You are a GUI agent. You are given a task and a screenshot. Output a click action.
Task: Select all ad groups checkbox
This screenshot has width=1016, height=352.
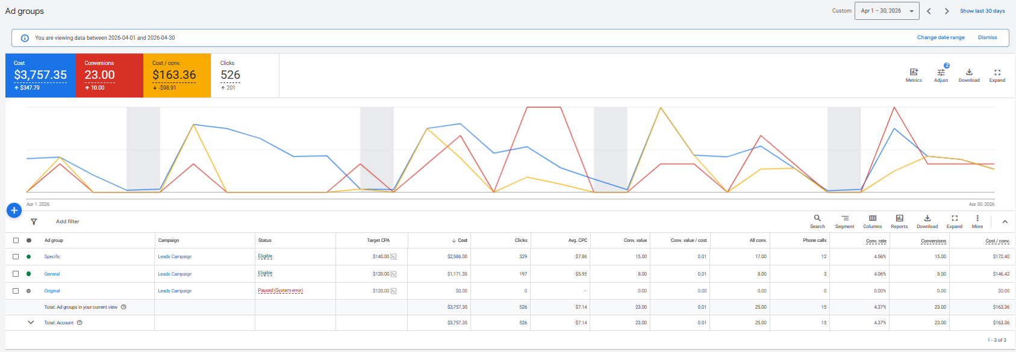tap(16, 240)
